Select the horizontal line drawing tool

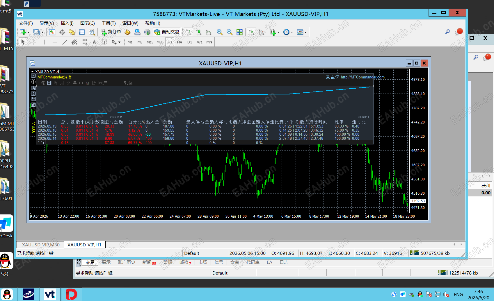click(x=55, y=42)
